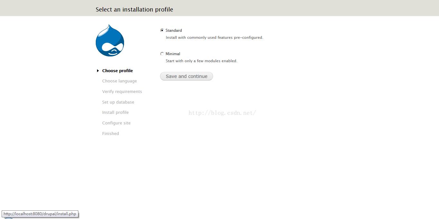Viewport: 439px width, 219px height.
Task: Click the partial round icon at bottom-left corner
Action: (8, 218)
